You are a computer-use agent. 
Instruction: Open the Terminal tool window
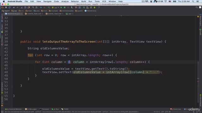click(44, 109)
